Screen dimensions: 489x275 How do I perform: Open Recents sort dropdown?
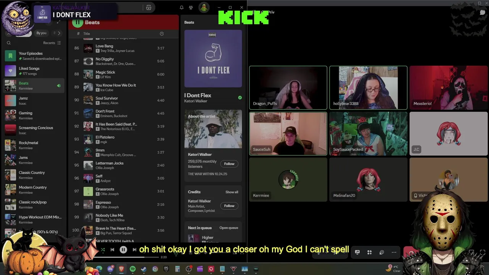click(52, 43)
